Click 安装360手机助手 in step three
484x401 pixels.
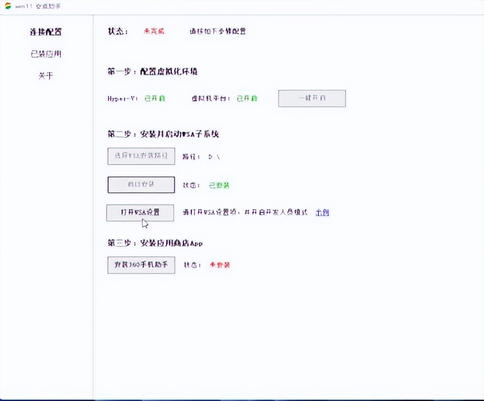(141, 265)
